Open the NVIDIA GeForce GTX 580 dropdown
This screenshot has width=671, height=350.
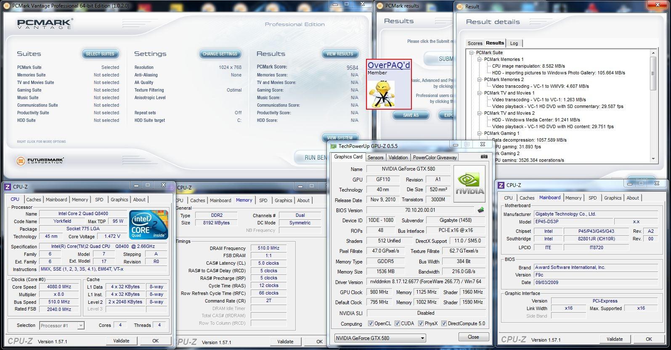pos(380,338)
